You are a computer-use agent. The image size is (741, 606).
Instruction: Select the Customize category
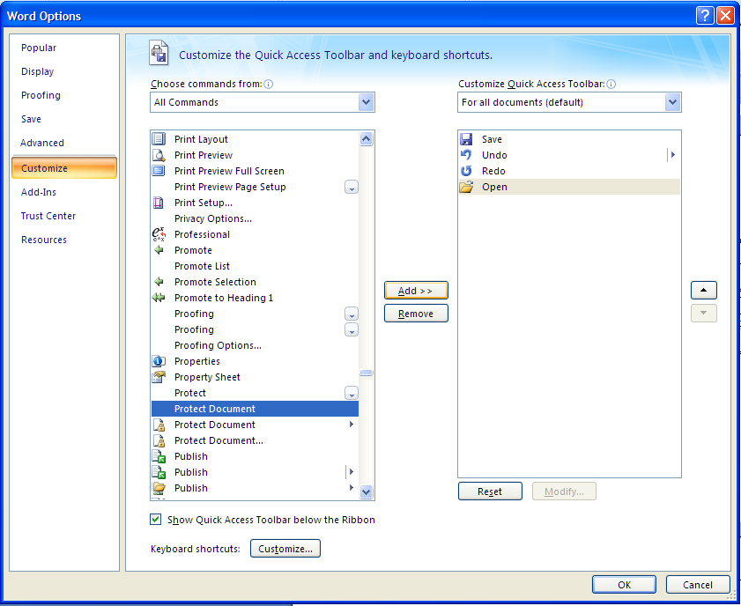[64, 168]
